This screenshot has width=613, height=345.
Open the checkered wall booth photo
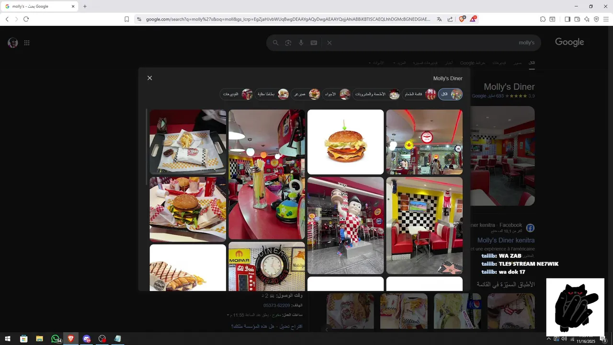424,225
